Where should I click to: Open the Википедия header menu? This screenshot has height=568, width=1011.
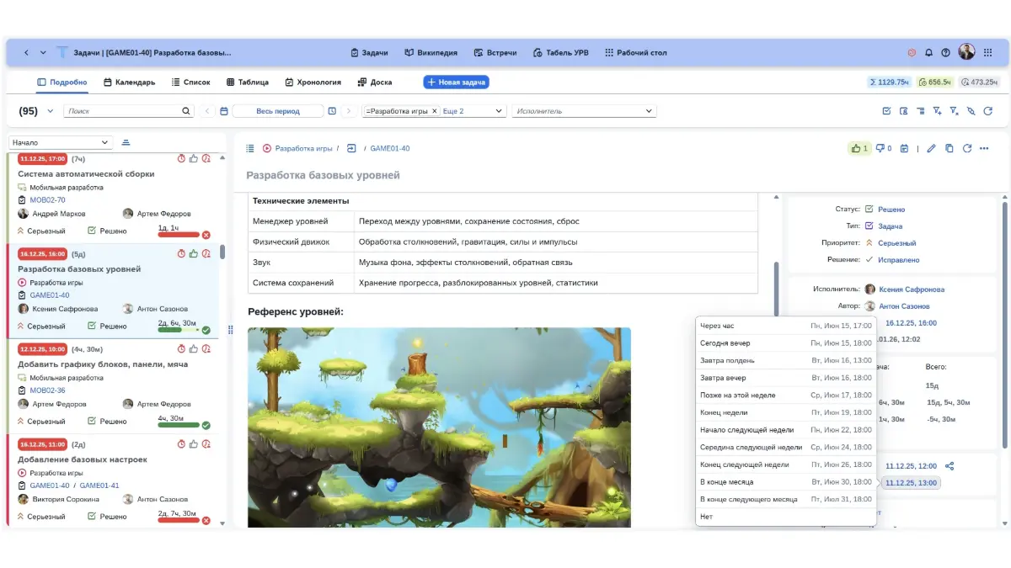tap(431, 52)
